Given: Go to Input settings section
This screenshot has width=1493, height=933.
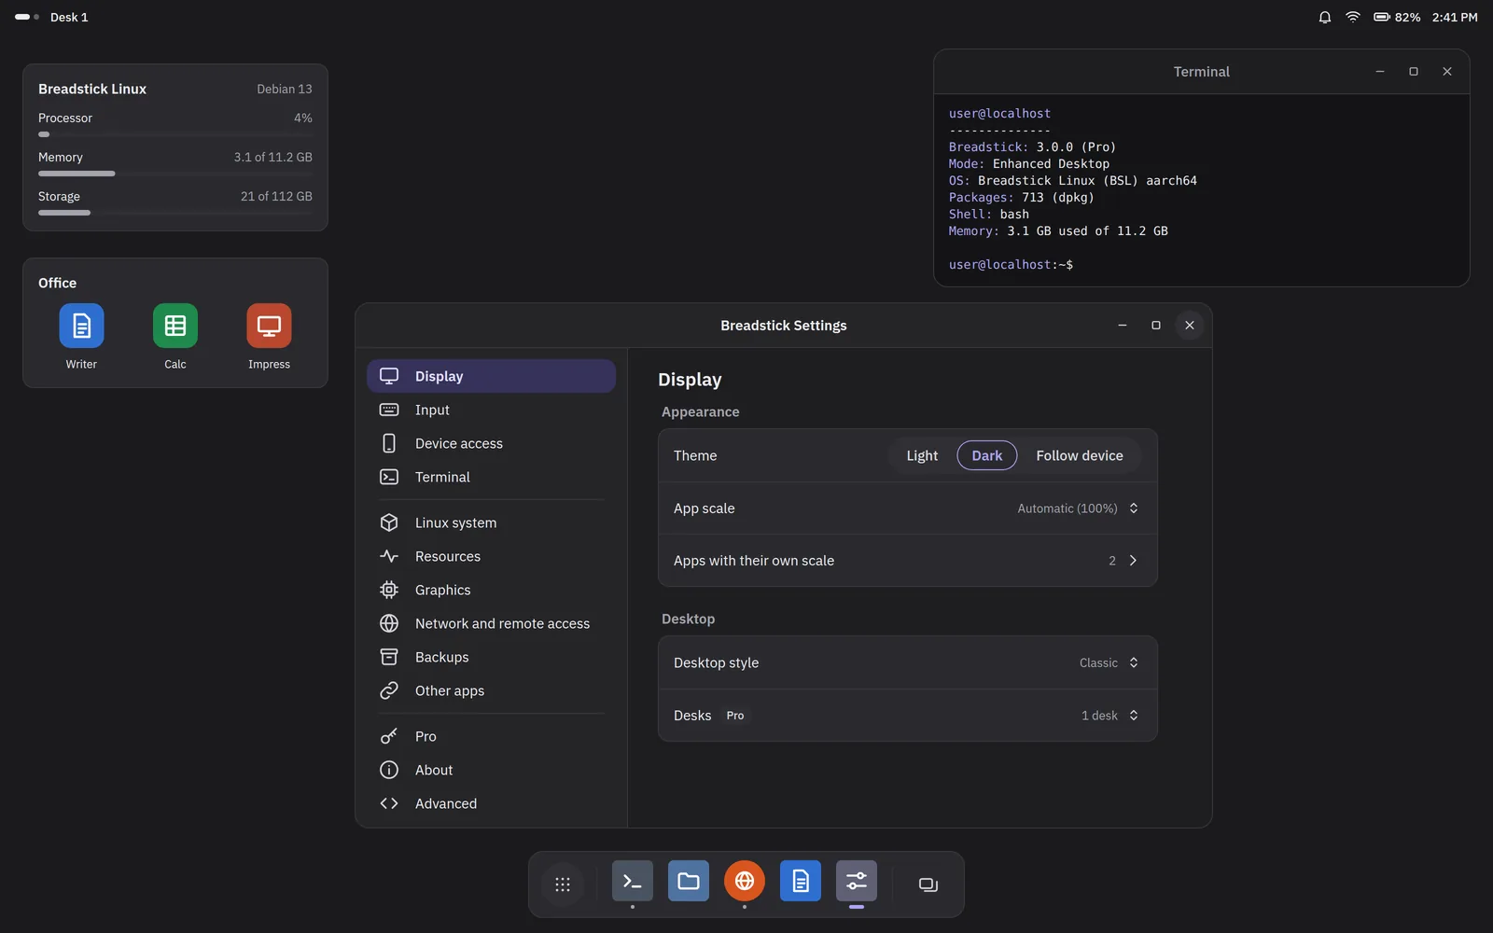Looking at the screenshot, I should (x=492, y=410).
